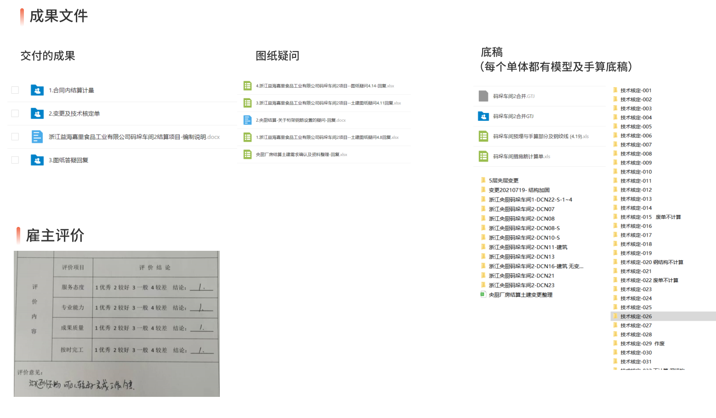Click the blue docx icon for 2.央厨结算 file
This screenshot has height=418, width=716.
tap(247, 120)
